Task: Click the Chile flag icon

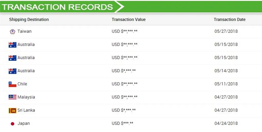Action: [x=12, y=84]
